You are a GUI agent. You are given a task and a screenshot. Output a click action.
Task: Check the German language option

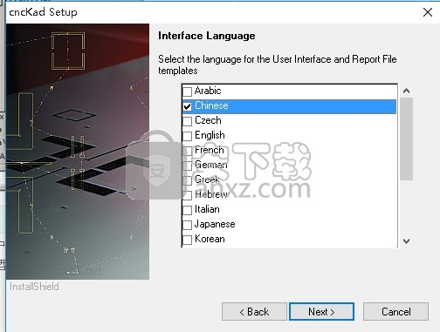pos(187,166)
